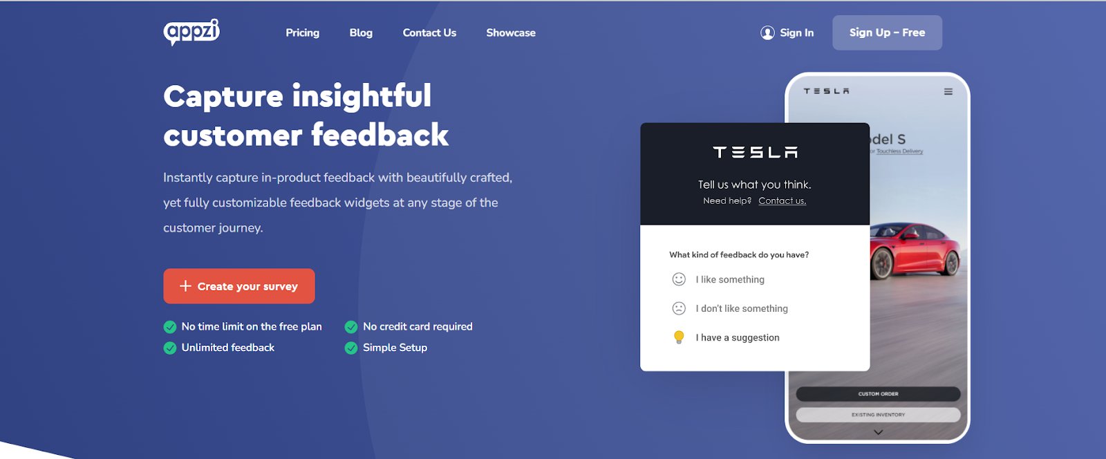
Task: Click the lightbulb suggestion icon
Action: pyautogui.click(x=679, y=337)
